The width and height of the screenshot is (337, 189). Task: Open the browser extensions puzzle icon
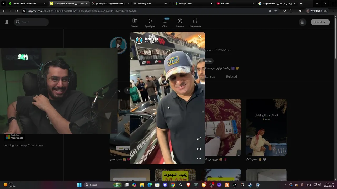pos(291,11)
